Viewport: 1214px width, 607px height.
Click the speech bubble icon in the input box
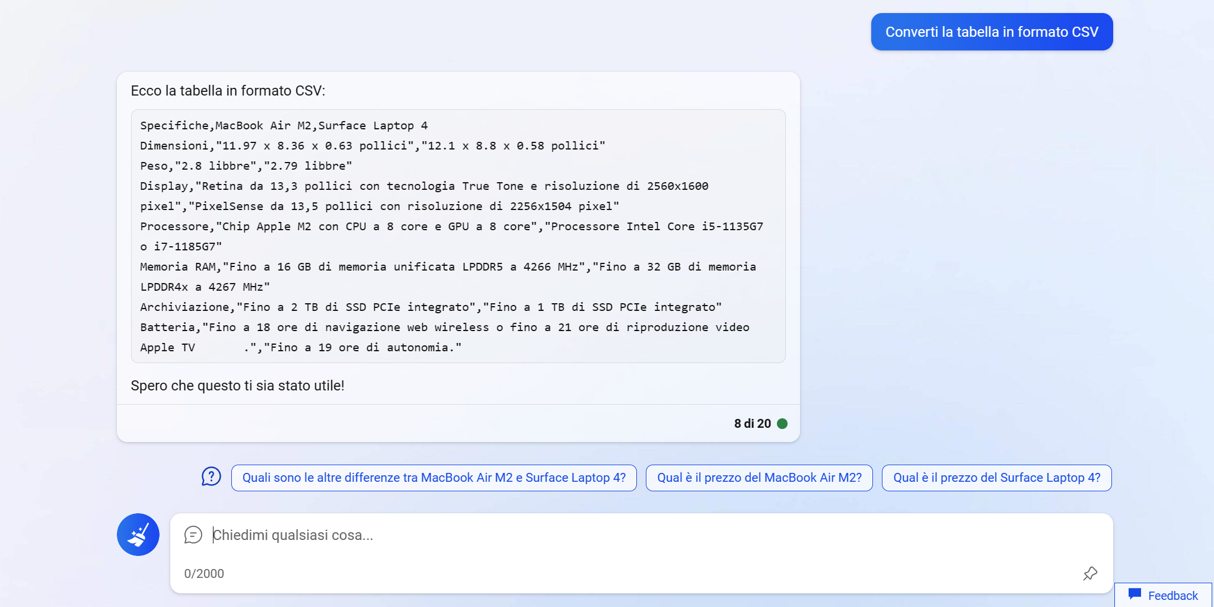point(193,535)
